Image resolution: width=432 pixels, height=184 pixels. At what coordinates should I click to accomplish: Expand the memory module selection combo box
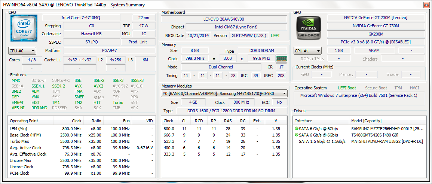(224, 93)
